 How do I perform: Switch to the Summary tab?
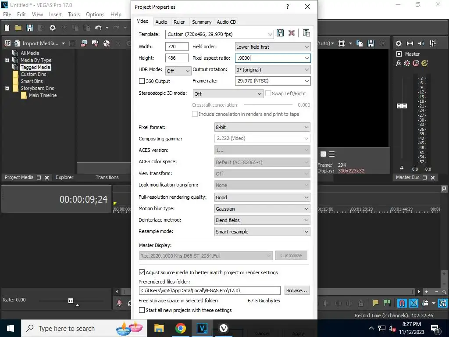202,22
